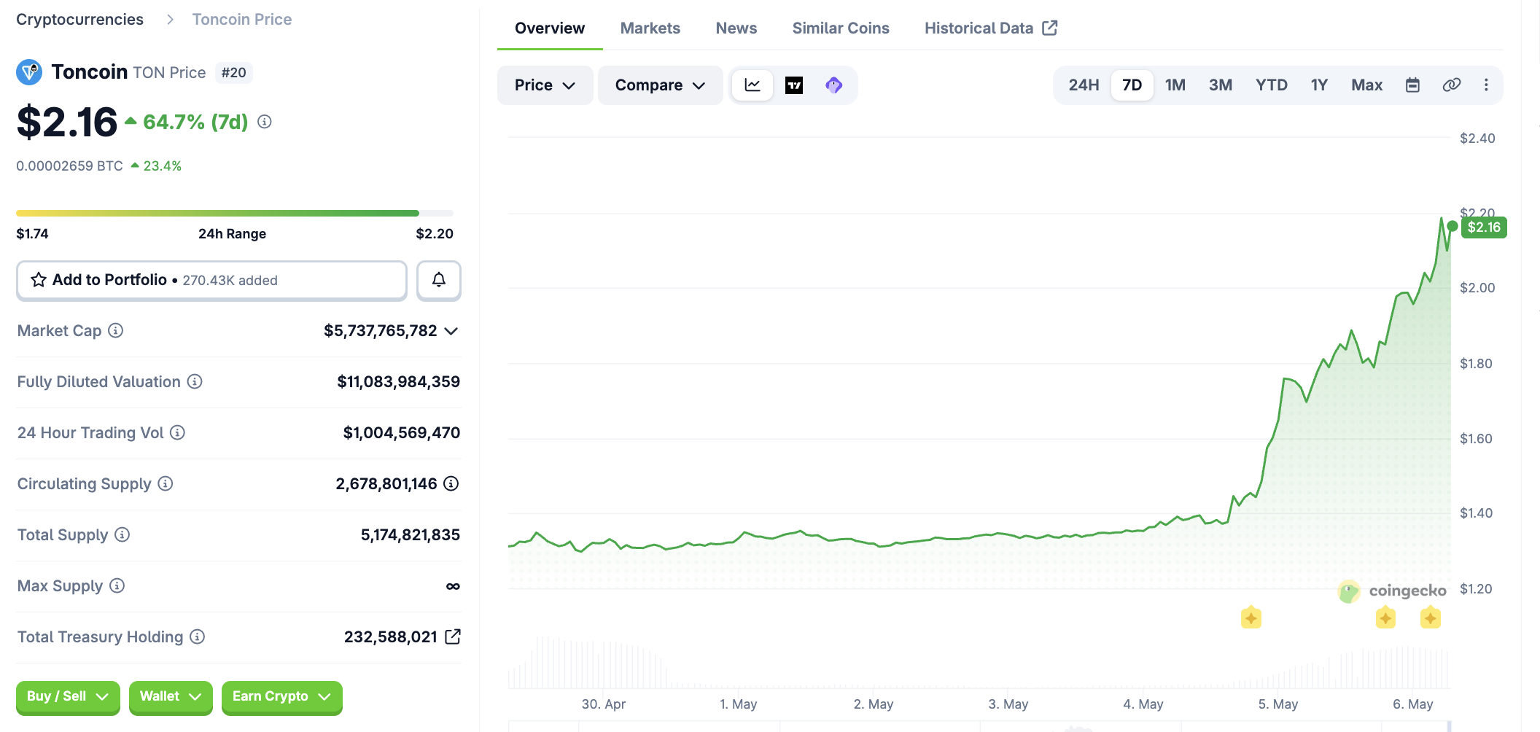The image size is (1540, 732).
Task: Go to Cryptocurrencies breadcrumb link
Action: [x=80, y=20]
